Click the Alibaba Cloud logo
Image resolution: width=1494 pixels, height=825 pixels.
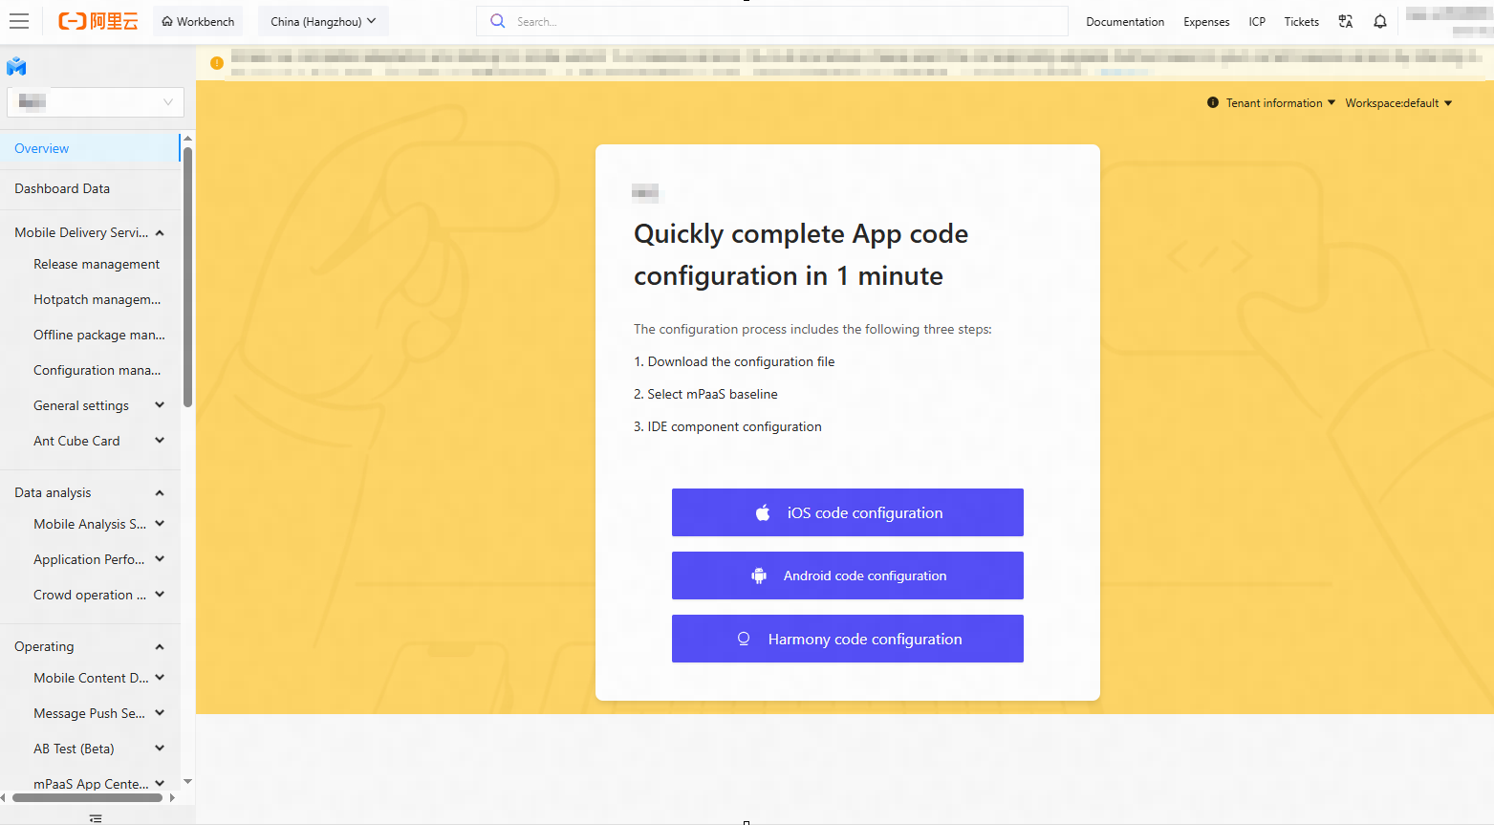click(98, 21)
